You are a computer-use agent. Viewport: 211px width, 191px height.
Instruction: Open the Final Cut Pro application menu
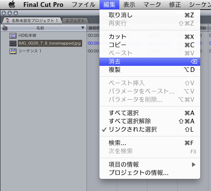(x=43, y=5)
